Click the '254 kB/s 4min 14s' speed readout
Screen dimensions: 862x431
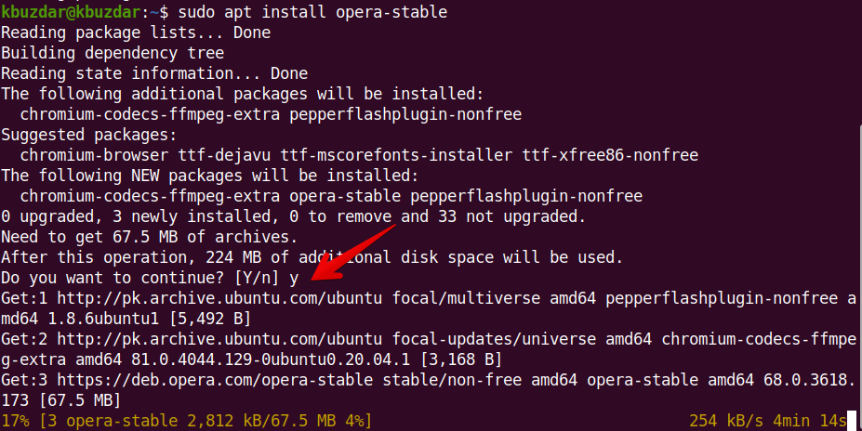pyautogui.click(x=768, y=421)
